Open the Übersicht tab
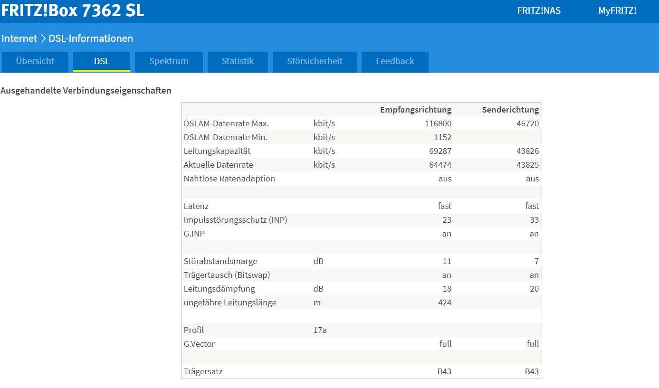The width and height of the screenshot is (659, 388). [x=35, y=61]
